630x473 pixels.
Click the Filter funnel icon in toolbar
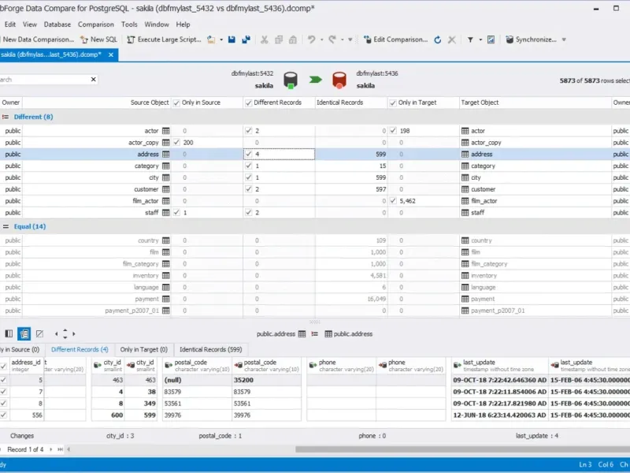point(470,39)
